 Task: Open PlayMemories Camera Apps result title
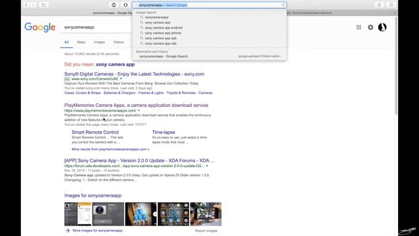136,105
